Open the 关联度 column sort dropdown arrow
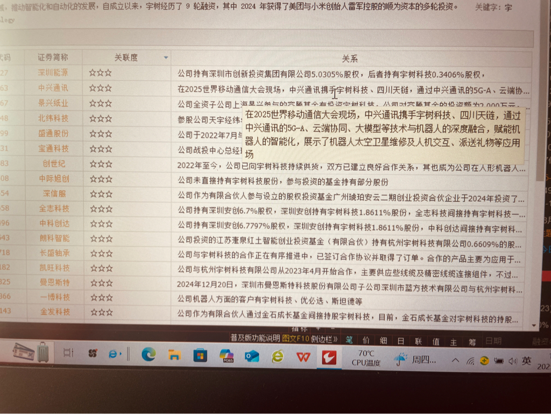 pos(166,58)
